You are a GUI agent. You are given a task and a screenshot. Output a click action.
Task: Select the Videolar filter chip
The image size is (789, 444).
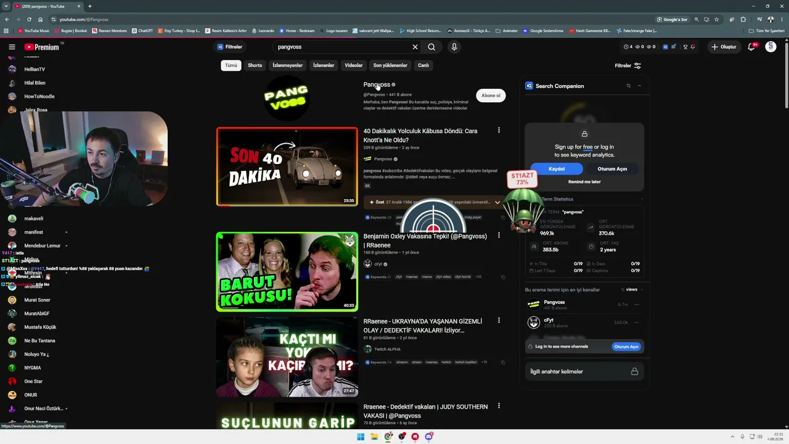pos(354,65)
